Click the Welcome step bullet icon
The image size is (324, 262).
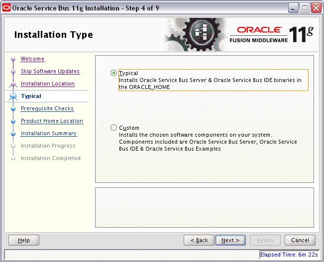tap(13, 59)
